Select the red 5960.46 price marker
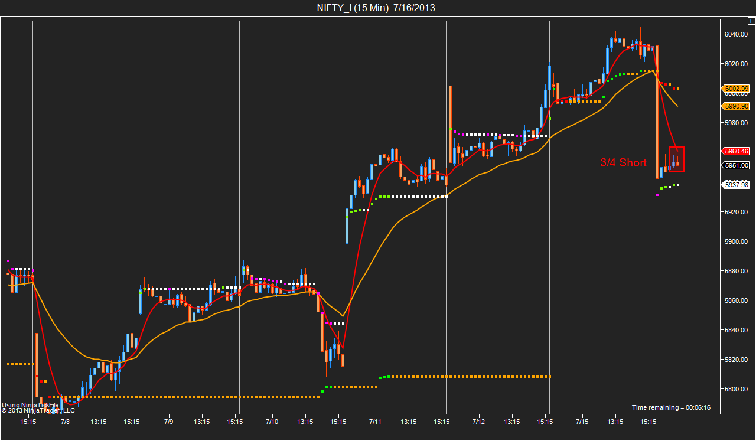756x441 pixels. [x=735, y=151]
